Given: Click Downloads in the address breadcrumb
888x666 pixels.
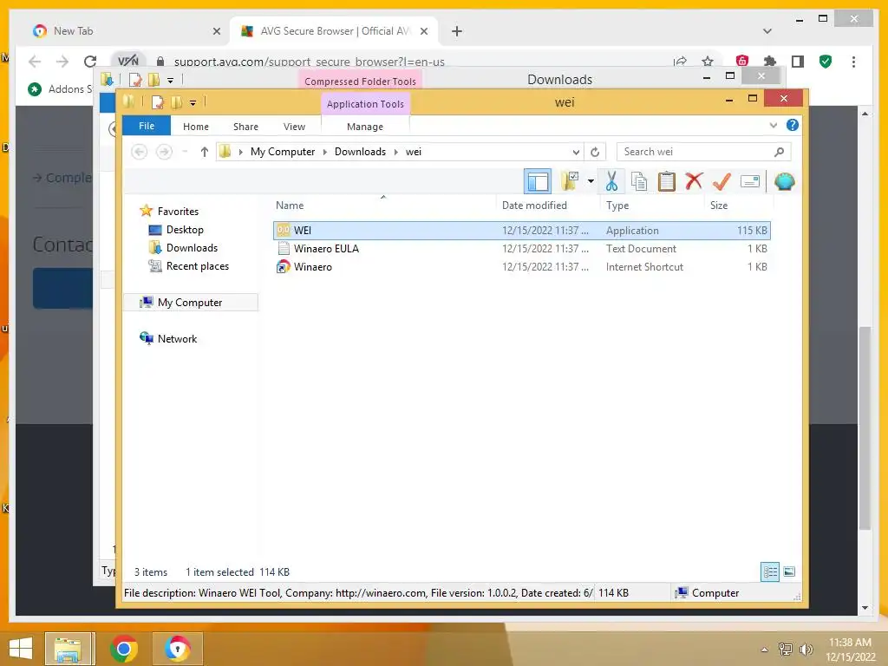Looking at the screenshot, I should [x=360, y=152].
